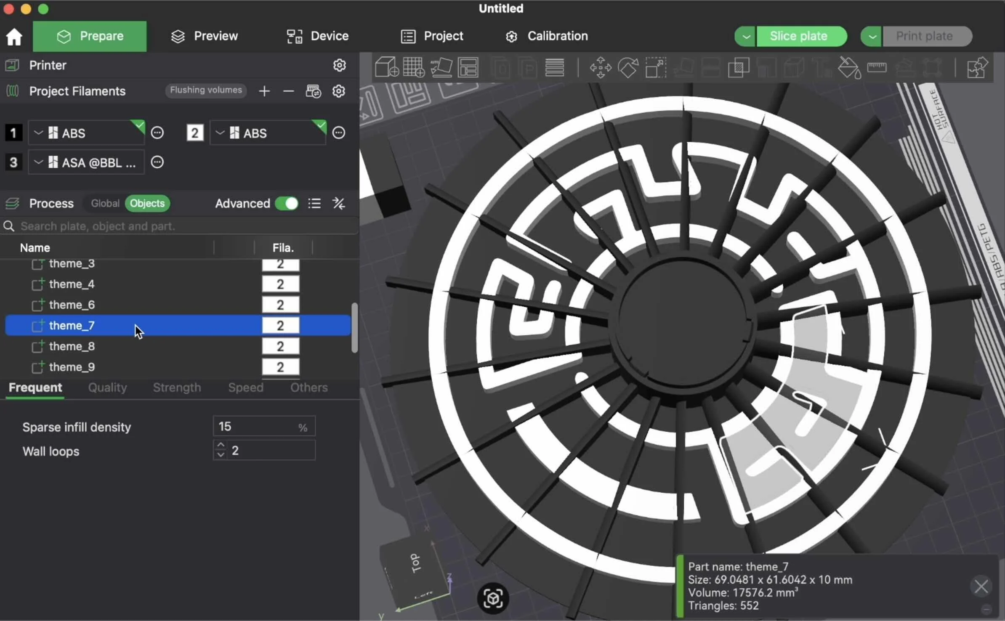This screenshot has height=621, width=1005.
Task: Go to the Home screen icon
Action: click(x=14, y=37)
